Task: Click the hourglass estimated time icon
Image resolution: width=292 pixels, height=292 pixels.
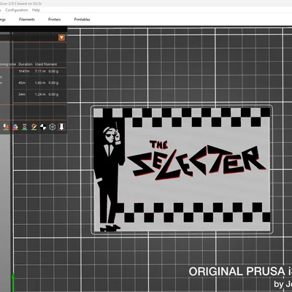Action: [24, 127]
